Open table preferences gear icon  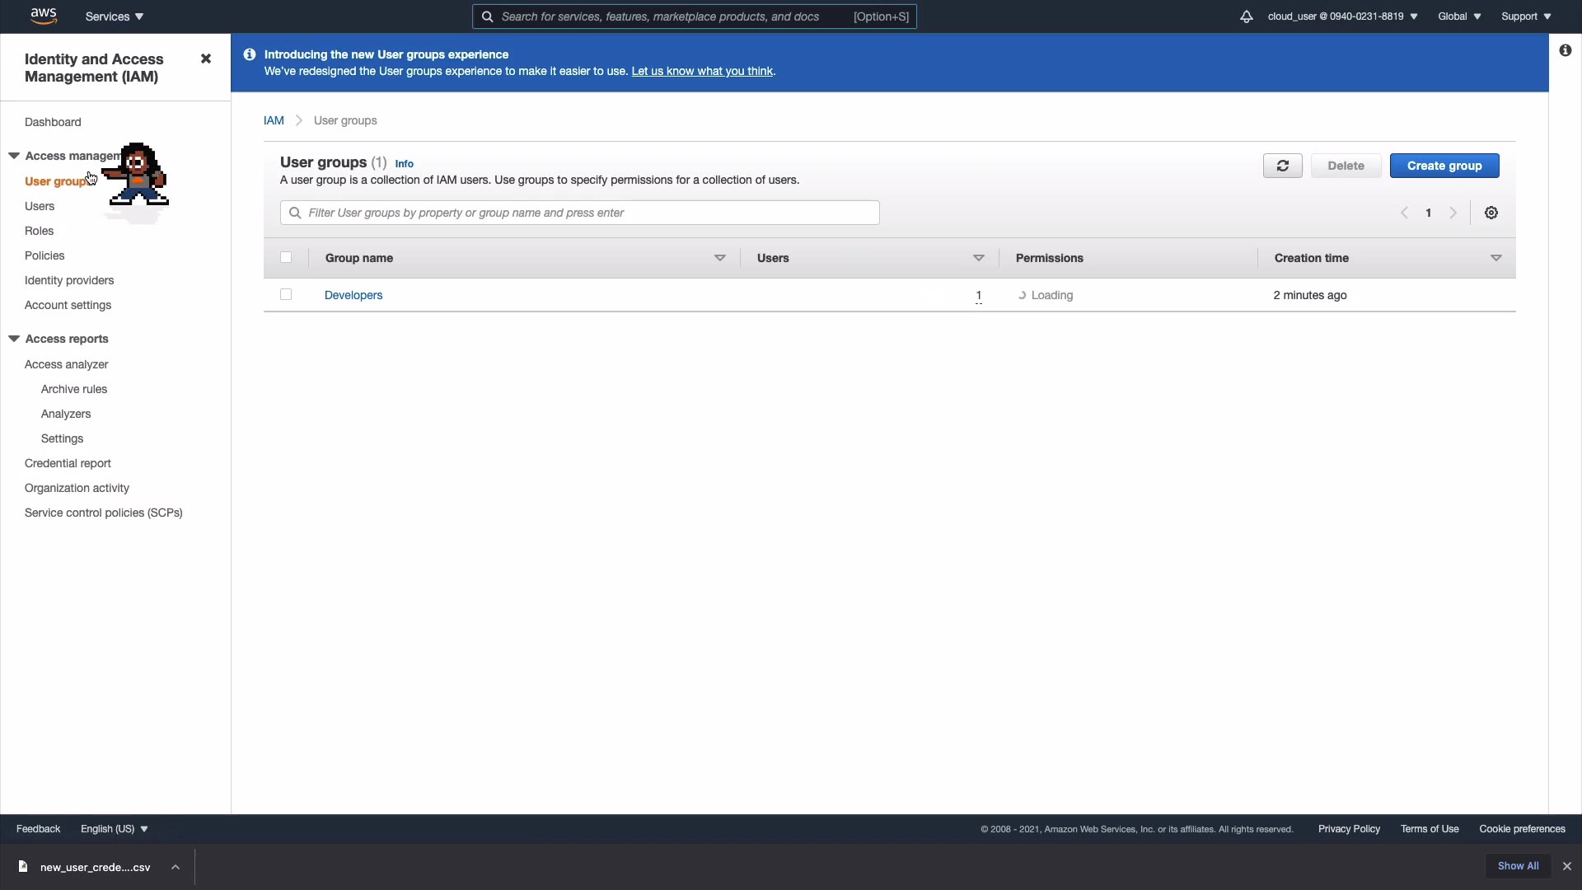[x=1491, y=213]
